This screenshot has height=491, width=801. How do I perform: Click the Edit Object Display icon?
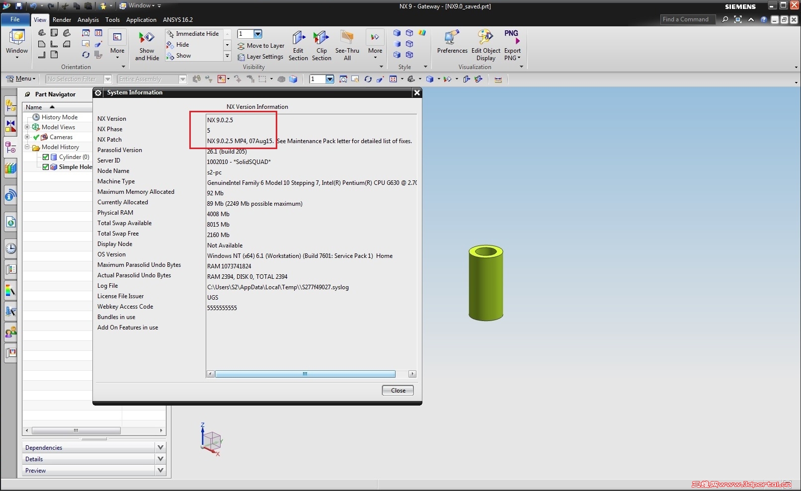(485, 45)
